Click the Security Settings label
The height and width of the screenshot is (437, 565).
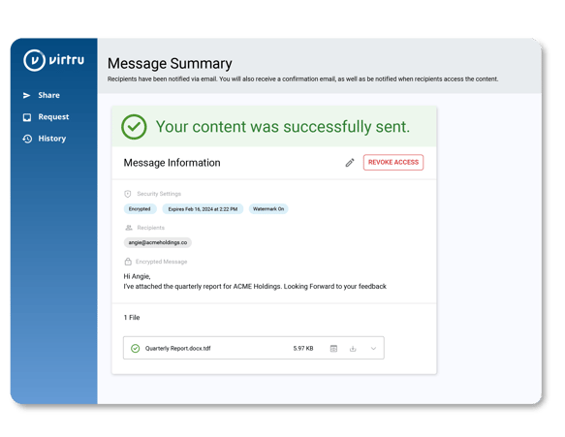[159, 194]
